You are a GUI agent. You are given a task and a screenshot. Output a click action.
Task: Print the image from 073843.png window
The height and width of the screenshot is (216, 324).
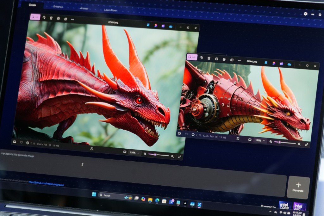[216, 59]
